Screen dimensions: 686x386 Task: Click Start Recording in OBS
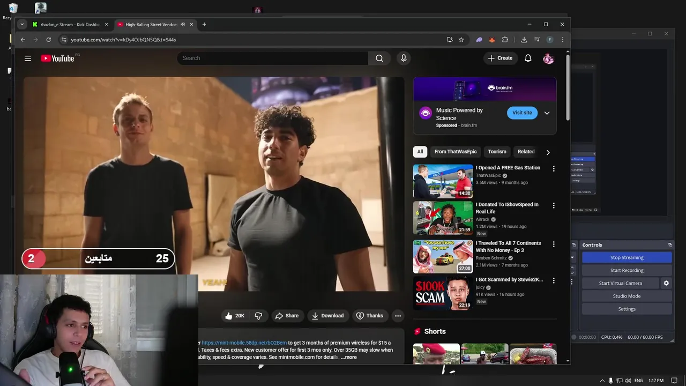pyautogui.click(x=627, y=270)
